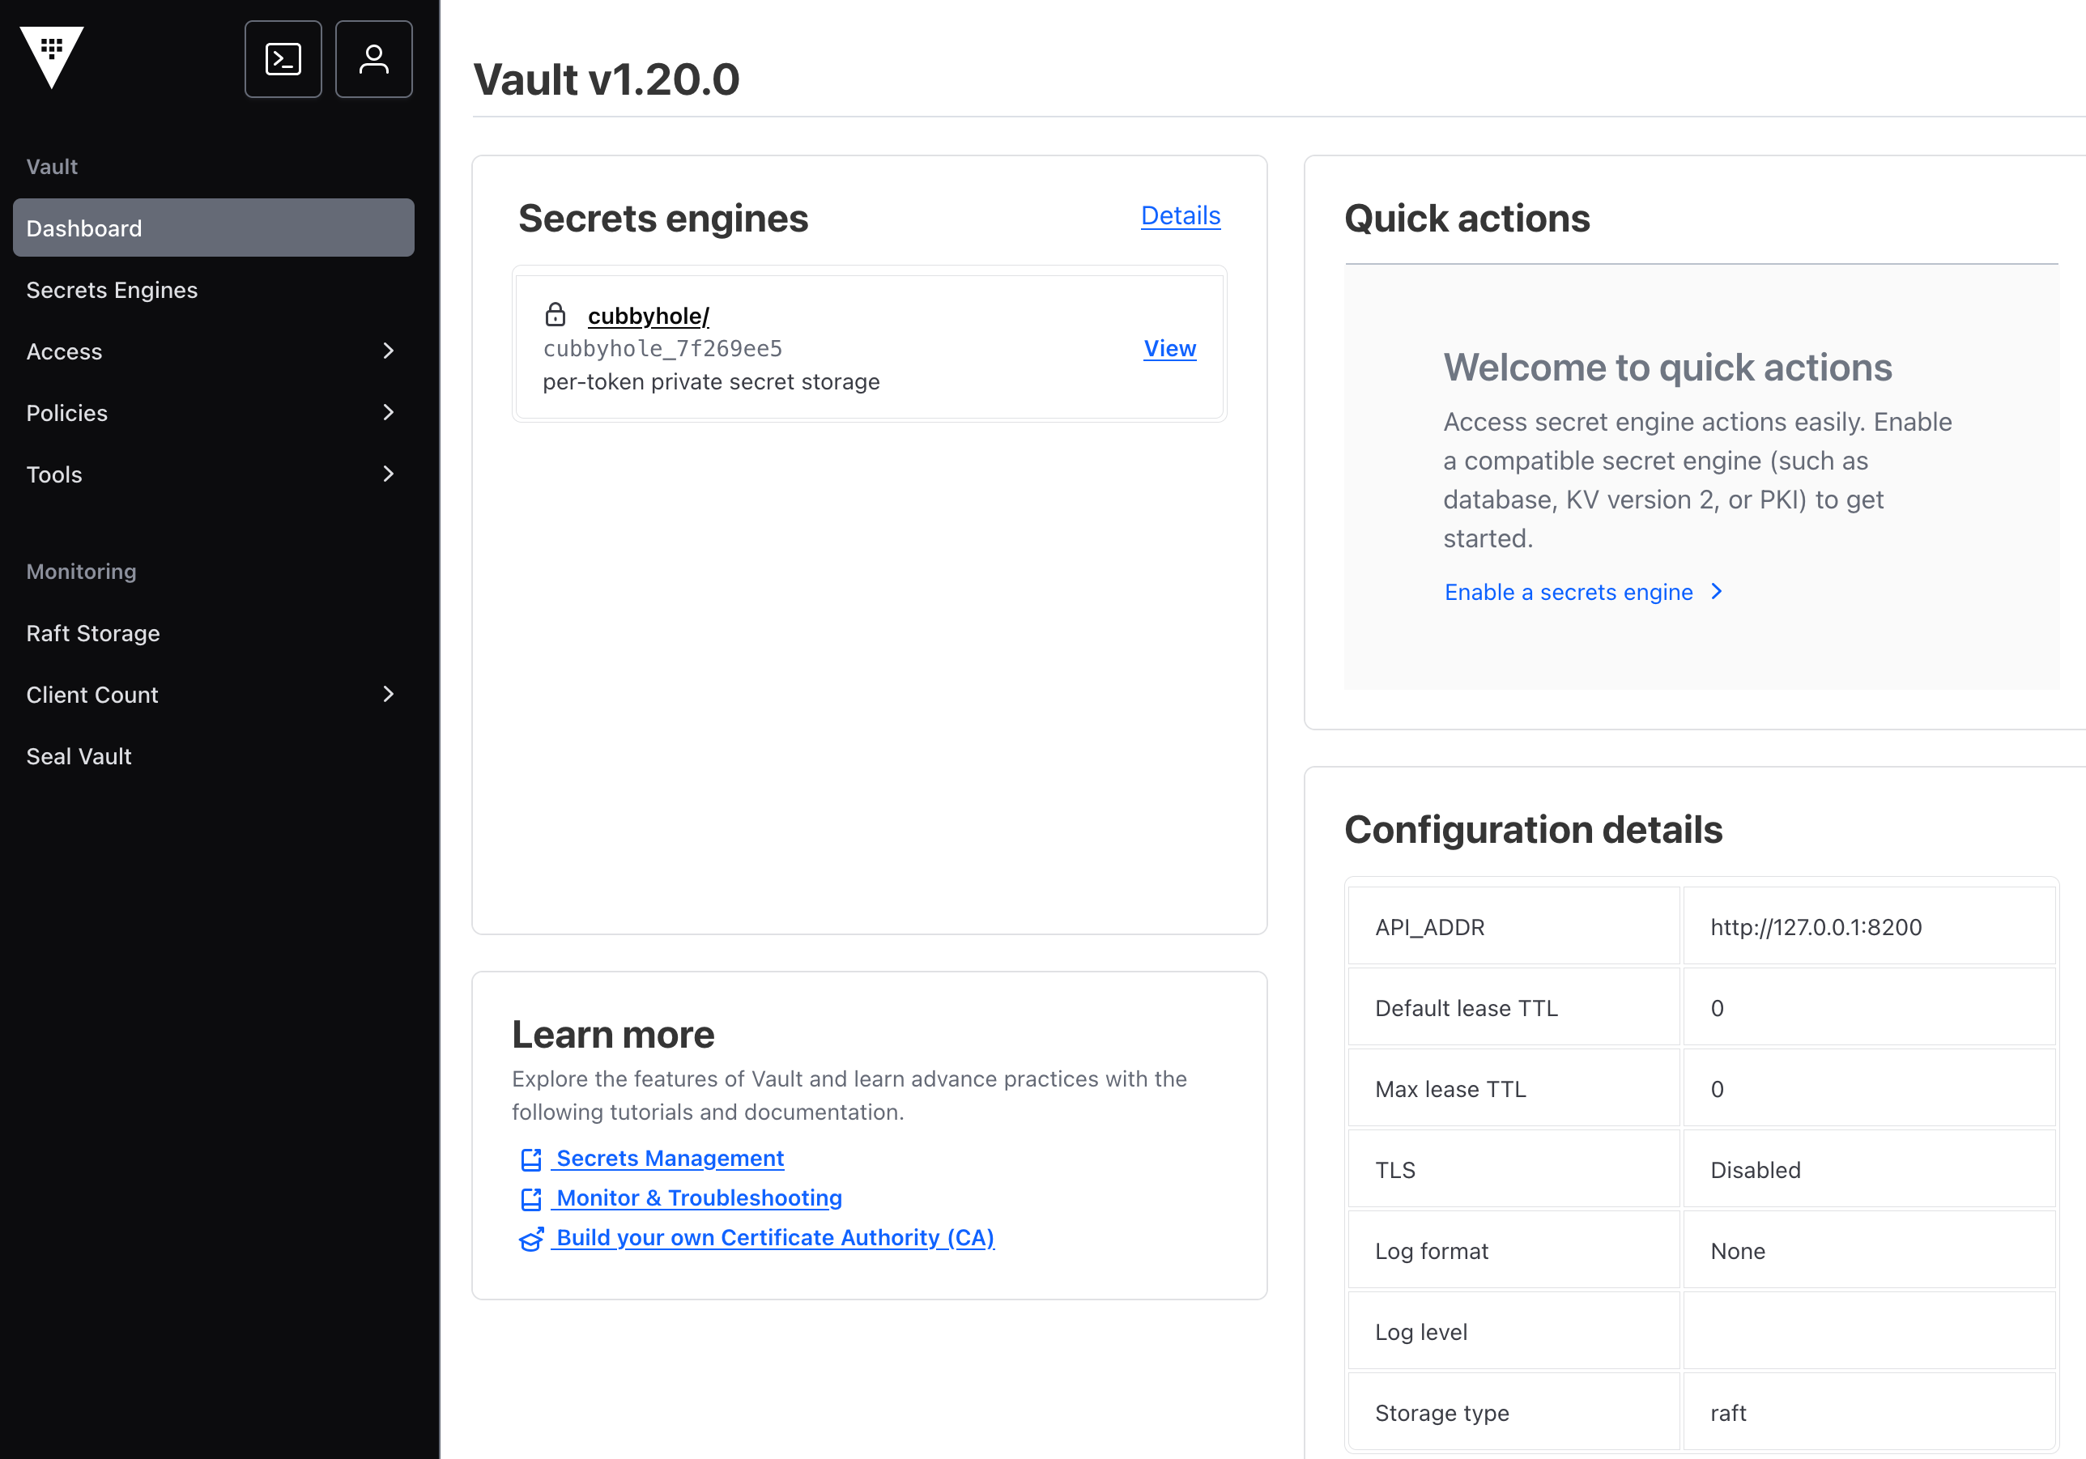2086x1459 pixels.
Task: Click the Secrets Management external link icon
Action: click(x=530, y=1159)
